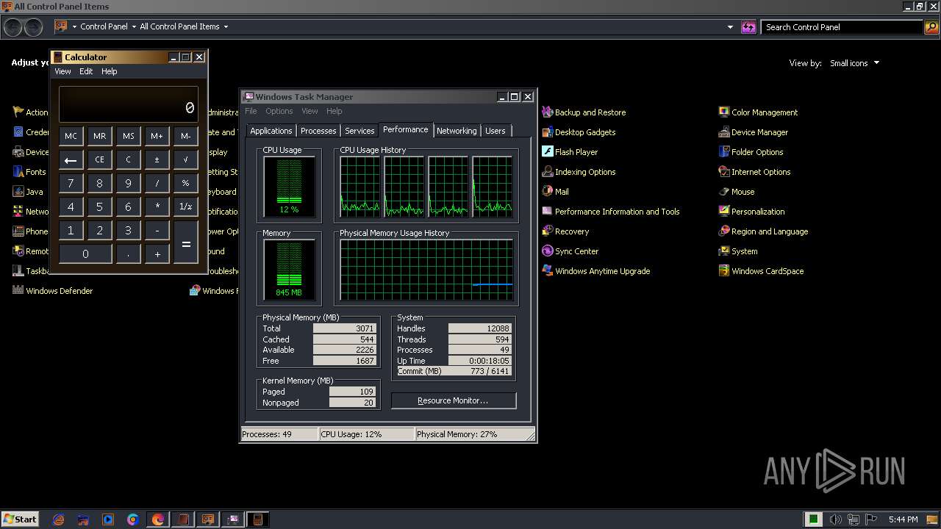Click the clock showing 5:44 PM

click(903, 519)
